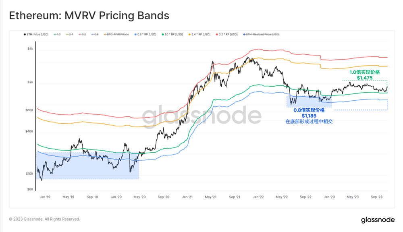This screenshot has width=403, height=232.
Task: Hide the 3.2 * RP [USD] series
Action: pyautogui.click(x=226, y=34)
